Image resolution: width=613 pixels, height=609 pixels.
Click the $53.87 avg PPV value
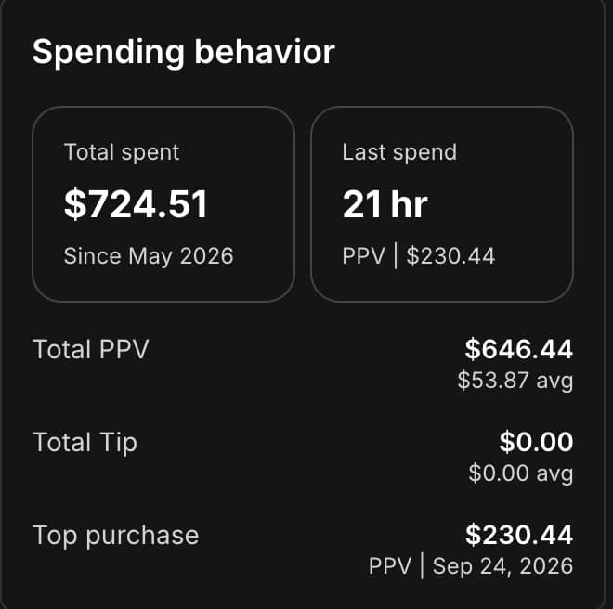[515, 380]
